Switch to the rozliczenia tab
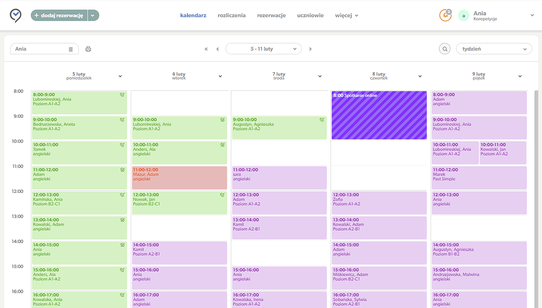Image resolution: width=542 pixels, height=308 pixels. tap(231, 15)
